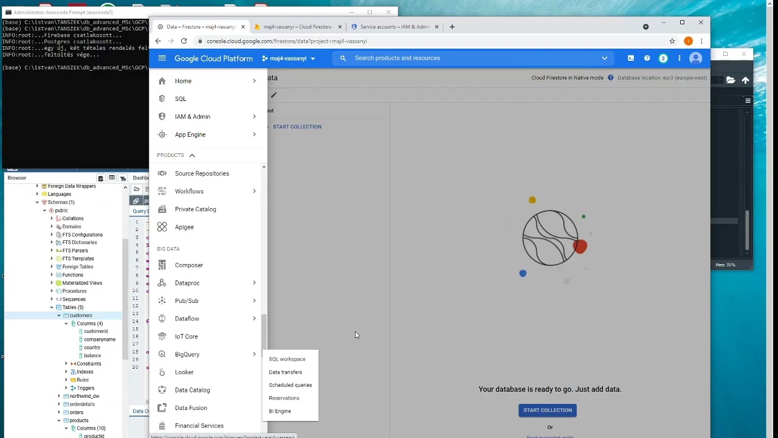
Task: Select the companyname column in pgAdmin tree
Action: point(100,339)
